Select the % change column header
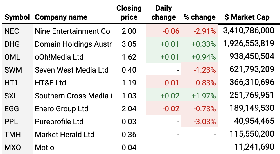This screenshot has width=280, height=154. click(200, 17)
